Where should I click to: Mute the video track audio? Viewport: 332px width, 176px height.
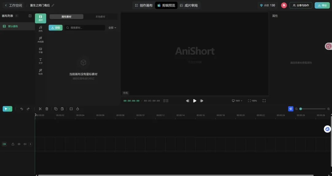25,144
